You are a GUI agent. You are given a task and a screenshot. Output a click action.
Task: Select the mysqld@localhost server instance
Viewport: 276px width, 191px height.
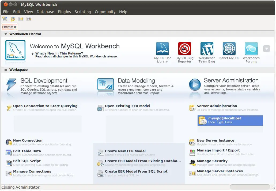click(230, 120)
